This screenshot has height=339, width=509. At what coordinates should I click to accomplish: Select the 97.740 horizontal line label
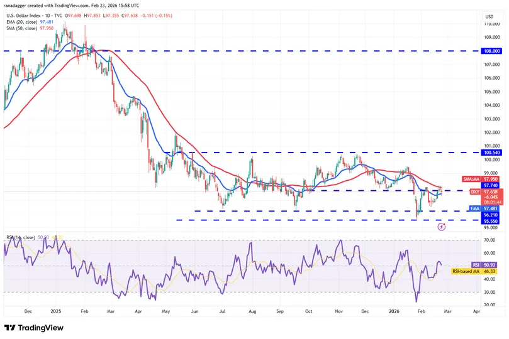[491, 186]
